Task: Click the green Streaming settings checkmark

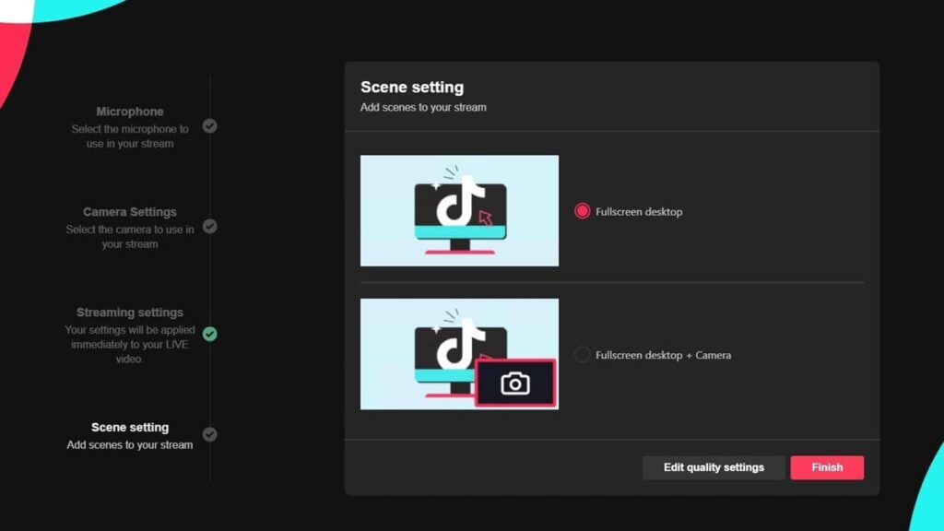Action: click(x=210, y=334)
